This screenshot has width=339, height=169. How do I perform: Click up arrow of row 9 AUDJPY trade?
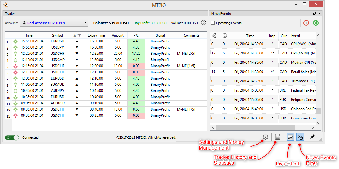click(77, 91)
